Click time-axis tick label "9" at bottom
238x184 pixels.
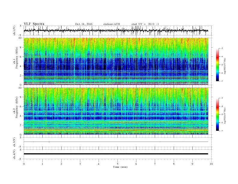point(192,164)
